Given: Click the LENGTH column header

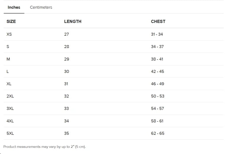Looking at the screenshot, I should (73, 21).
